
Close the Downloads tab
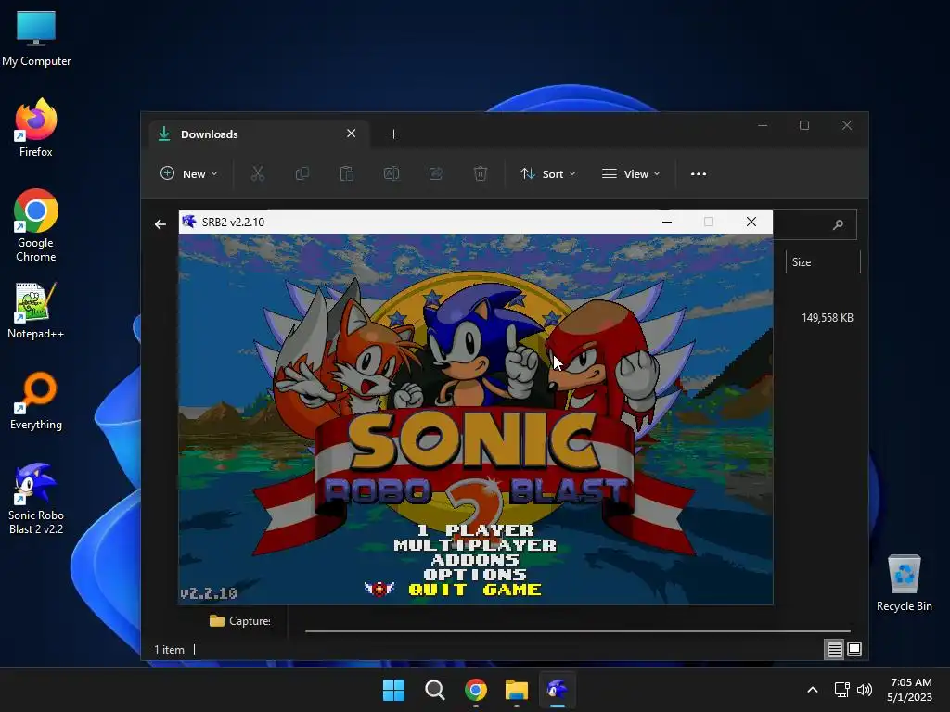click(352, 133)
